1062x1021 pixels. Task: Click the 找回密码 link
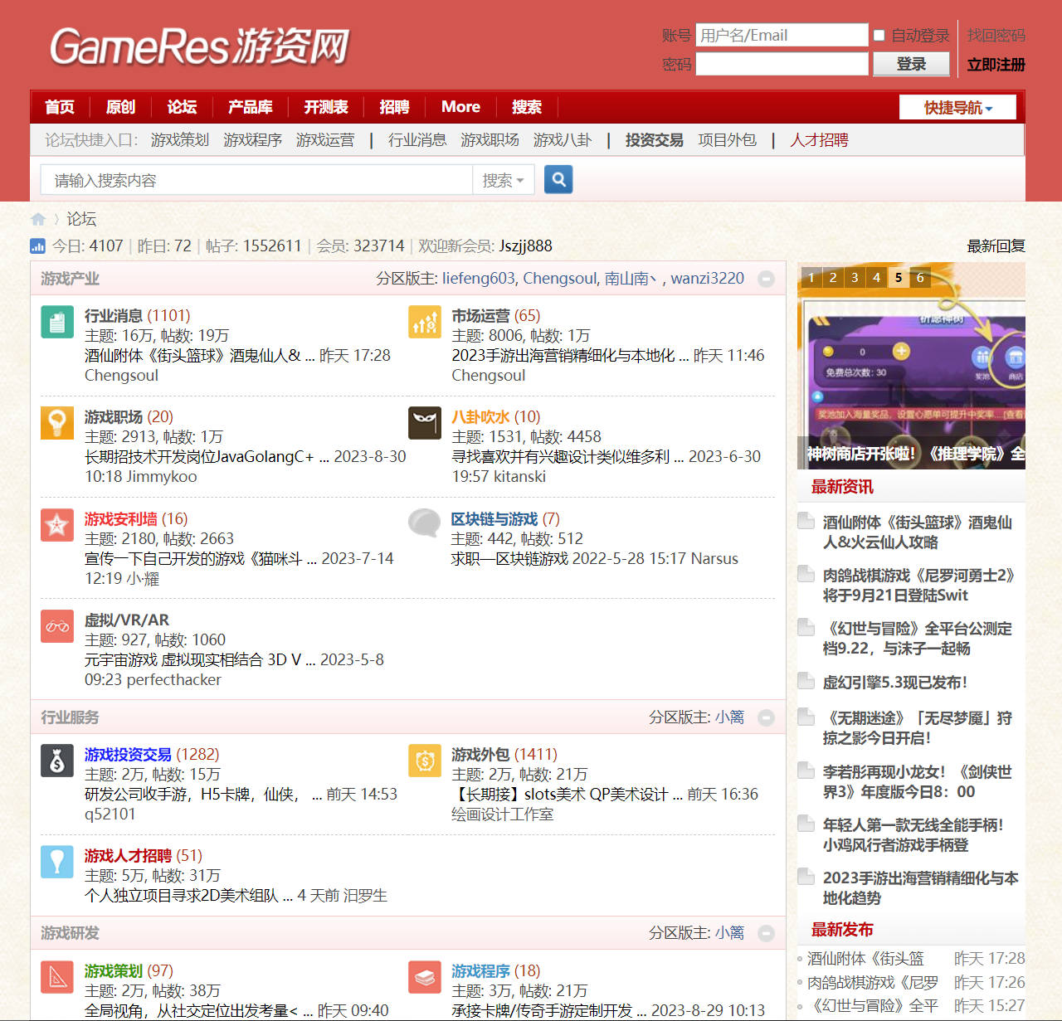point(996,36)
